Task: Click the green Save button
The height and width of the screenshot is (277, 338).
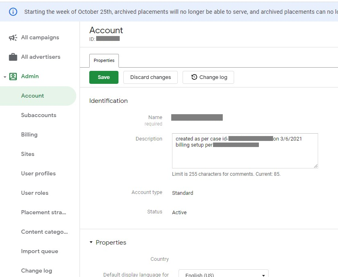Action: point(104,77)
